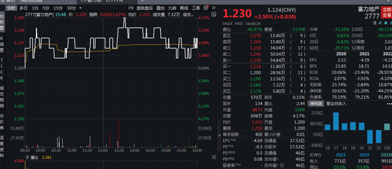Click the 通 connect marker icon
This screenshot has width=392, height=169.
375,23
